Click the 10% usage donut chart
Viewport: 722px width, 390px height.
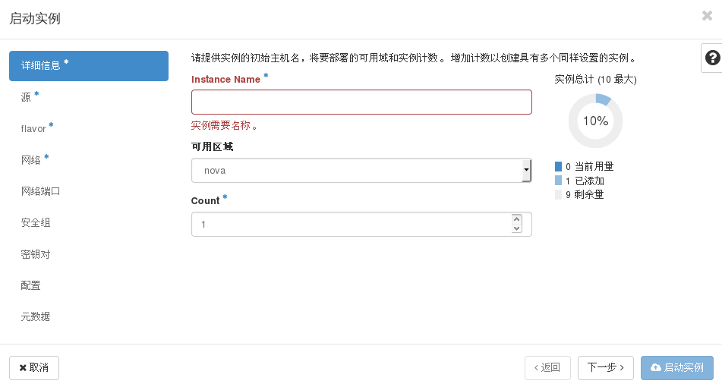point(595,121)
